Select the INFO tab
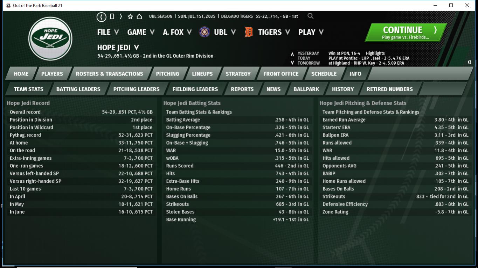This screenshot has height=268, width=478. [355, 74]
